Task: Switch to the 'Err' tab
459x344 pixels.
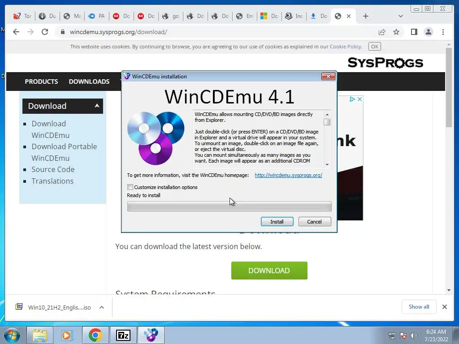Action: (245, 16)
